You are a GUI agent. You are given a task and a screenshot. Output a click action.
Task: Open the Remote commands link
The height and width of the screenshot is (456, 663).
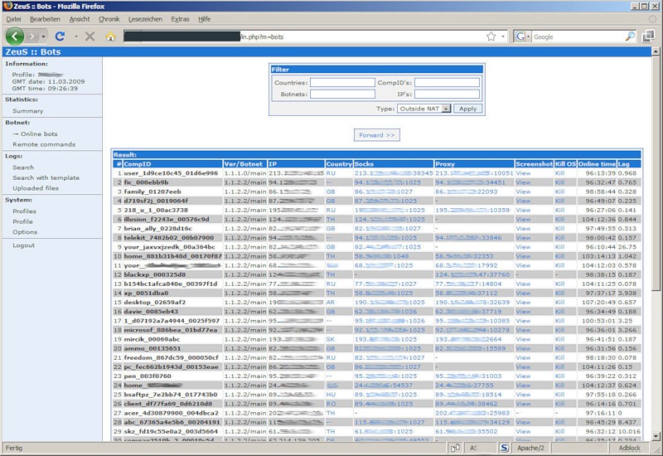44,144
